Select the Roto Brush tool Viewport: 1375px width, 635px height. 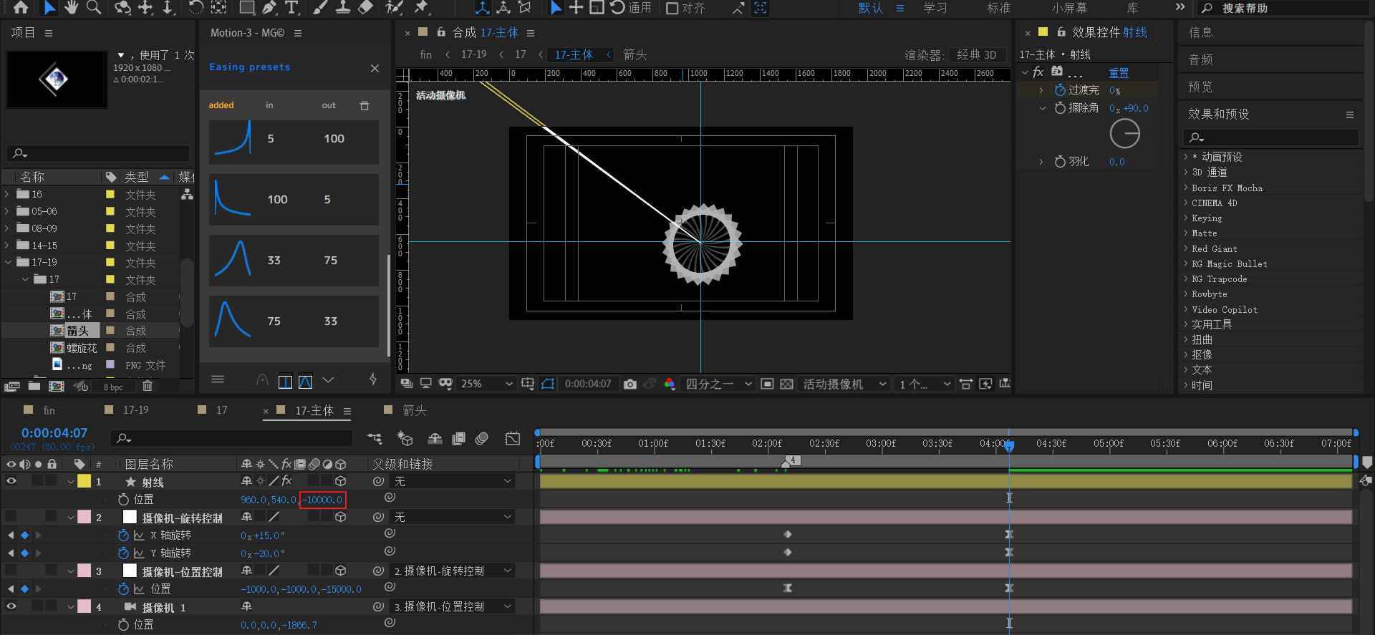394,8
